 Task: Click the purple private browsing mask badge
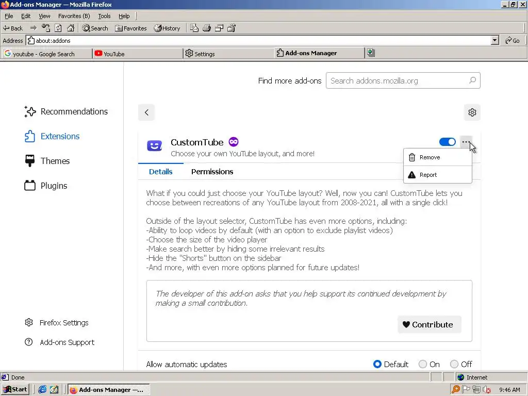234,142
